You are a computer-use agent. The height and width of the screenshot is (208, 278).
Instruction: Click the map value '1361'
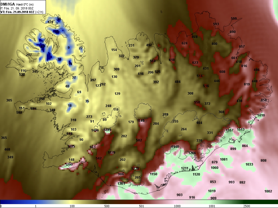pyautogui.click(x=121, y=184)
